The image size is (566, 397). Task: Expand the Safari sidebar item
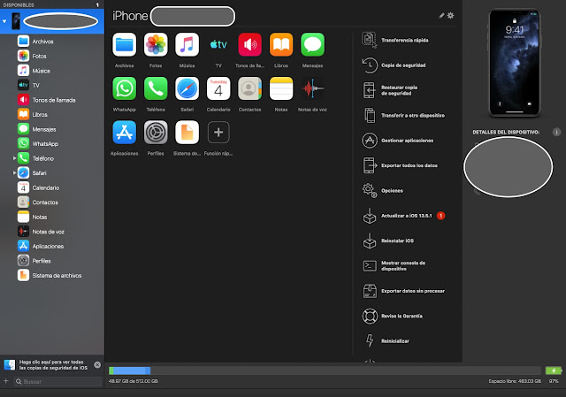click(x=14, y=173)
